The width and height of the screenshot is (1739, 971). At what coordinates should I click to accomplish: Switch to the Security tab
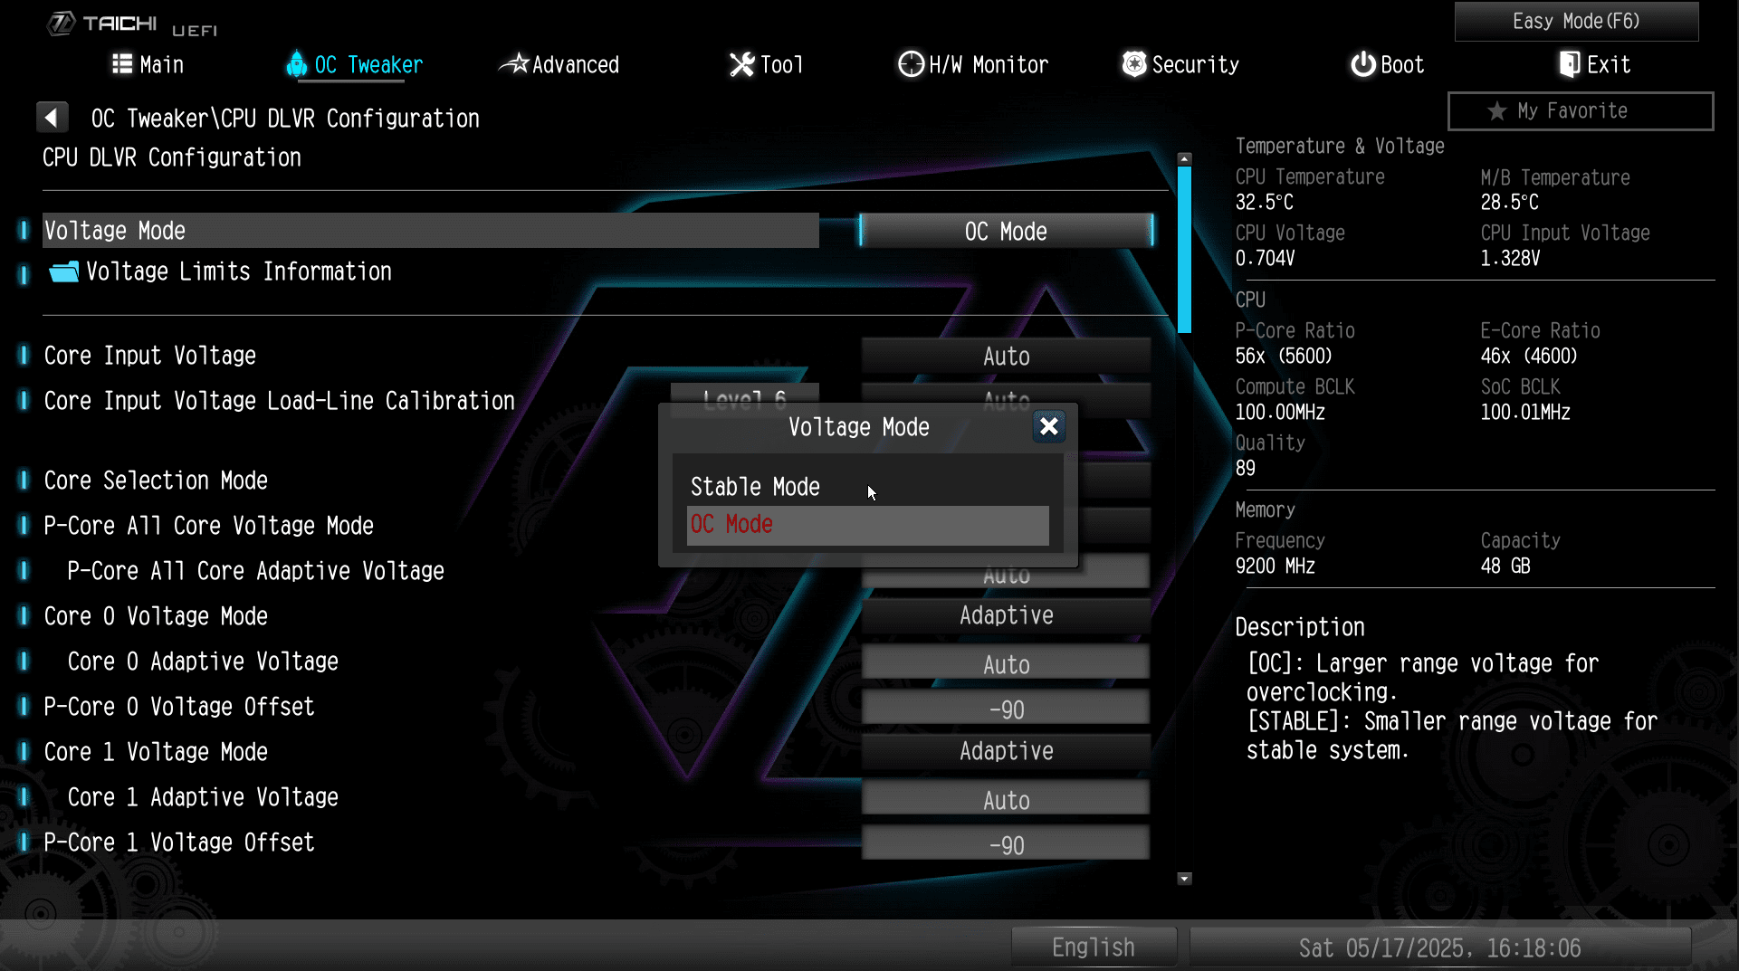click(x=1180, y=64)
